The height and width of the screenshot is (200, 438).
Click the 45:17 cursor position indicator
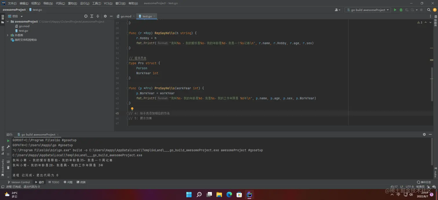coord(394,187)
